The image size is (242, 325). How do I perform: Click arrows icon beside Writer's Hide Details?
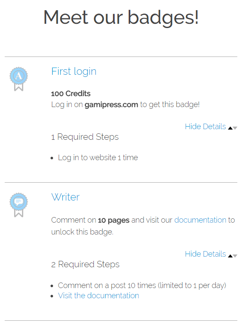tap(233, 256)
